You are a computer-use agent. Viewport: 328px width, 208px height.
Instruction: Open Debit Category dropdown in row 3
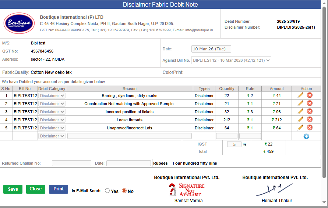click(52, 112)
